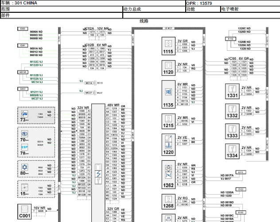Viewport: 280px width, 222px height.
Task: Click the 32V GR connector label
Action: click(x=113, y=208)
